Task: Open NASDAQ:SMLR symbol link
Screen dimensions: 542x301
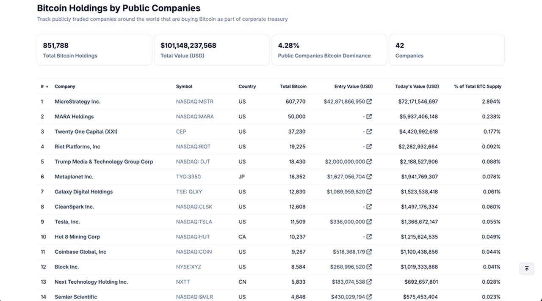Action: tap(194, 297)
